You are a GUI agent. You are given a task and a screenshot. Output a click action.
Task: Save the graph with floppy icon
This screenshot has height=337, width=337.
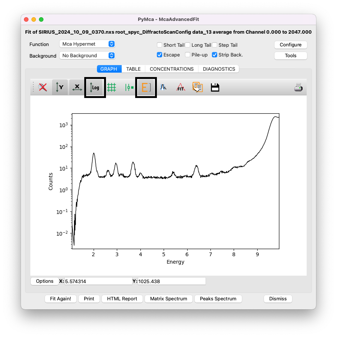point(215,87)
